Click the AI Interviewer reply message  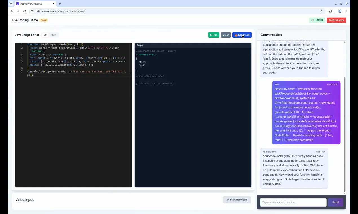click(294, 168)
